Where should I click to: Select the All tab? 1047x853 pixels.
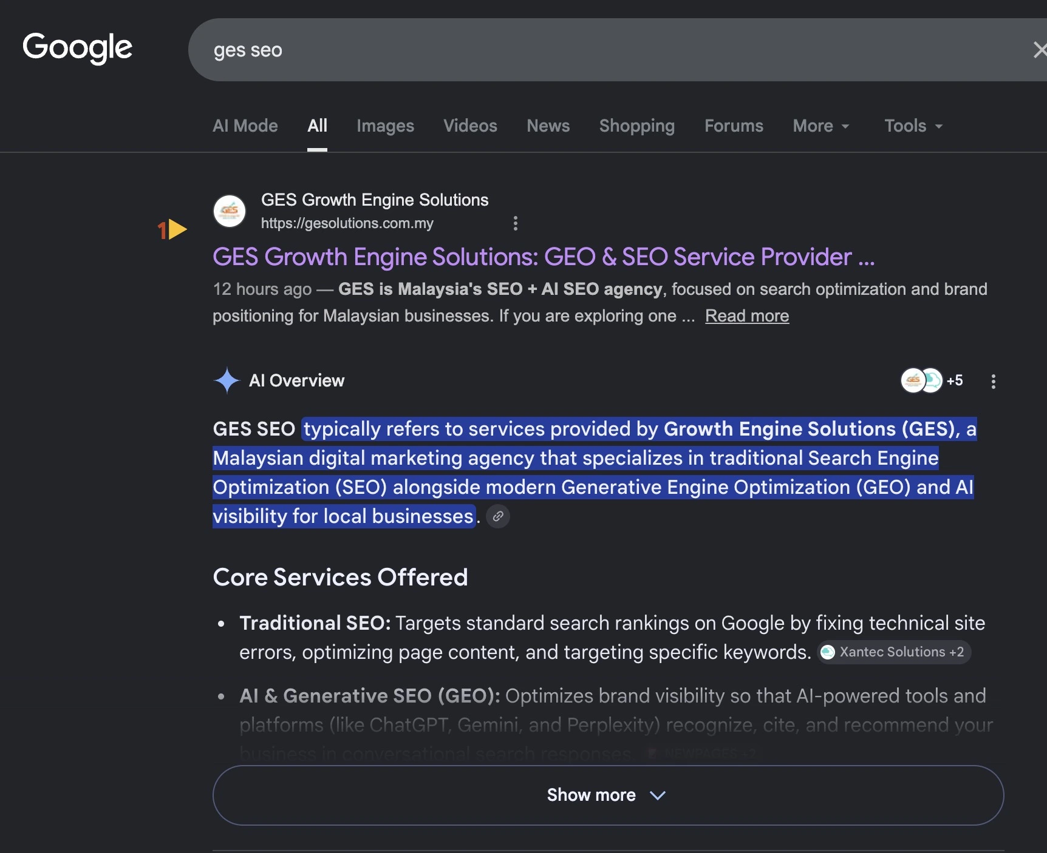click(317, 126)
